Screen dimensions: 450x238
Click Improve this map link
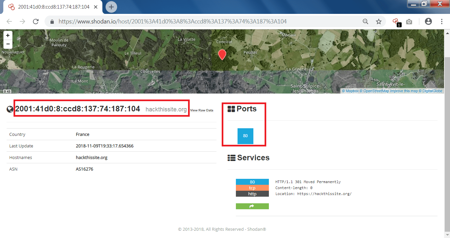(x=404, y=91)
